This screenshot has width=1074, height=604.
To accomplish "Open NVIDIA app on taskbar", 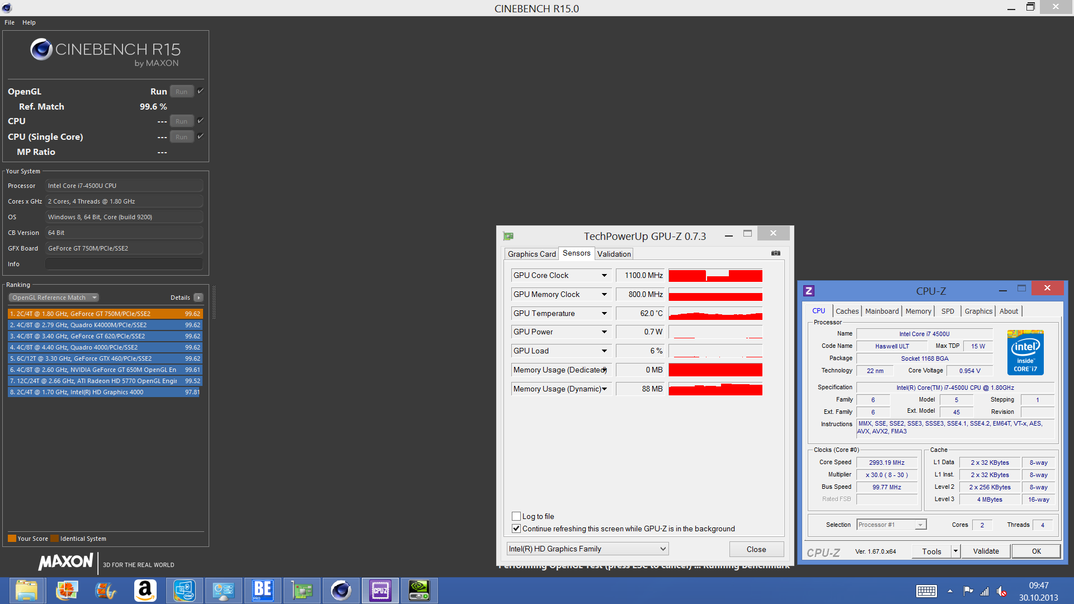I will coord(419,591).
